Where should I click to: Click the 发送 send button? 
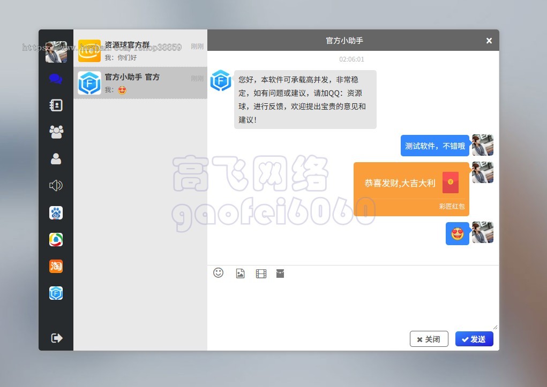tap(474, 339)
